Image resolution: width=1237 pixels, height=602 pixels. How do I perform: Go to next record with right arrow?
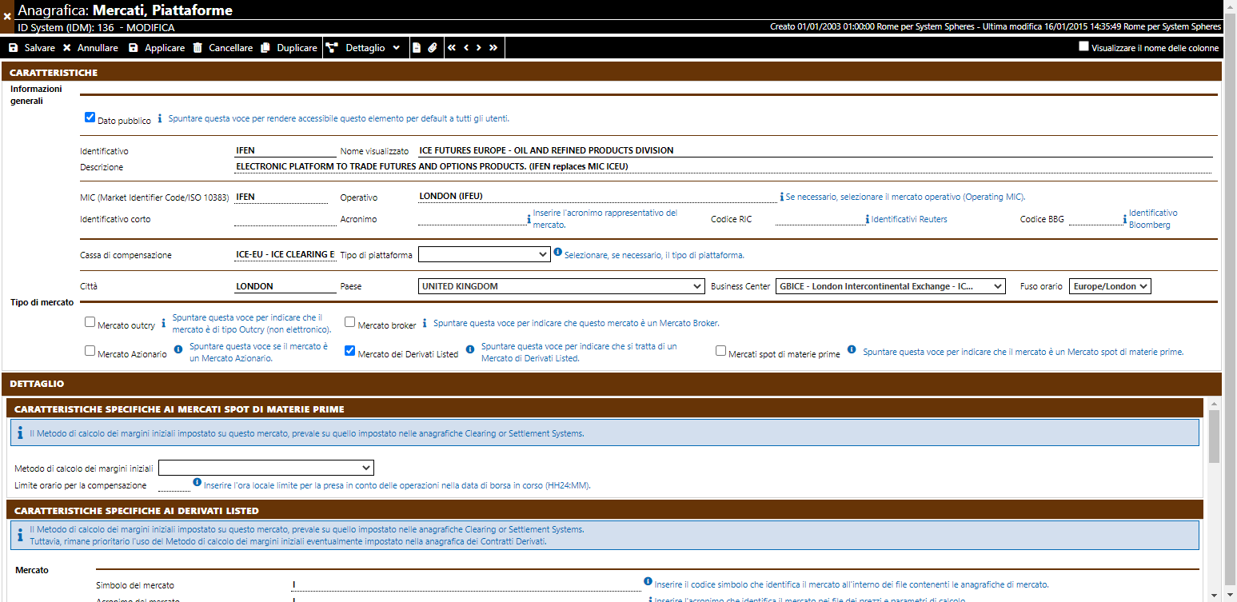[479, 48]
